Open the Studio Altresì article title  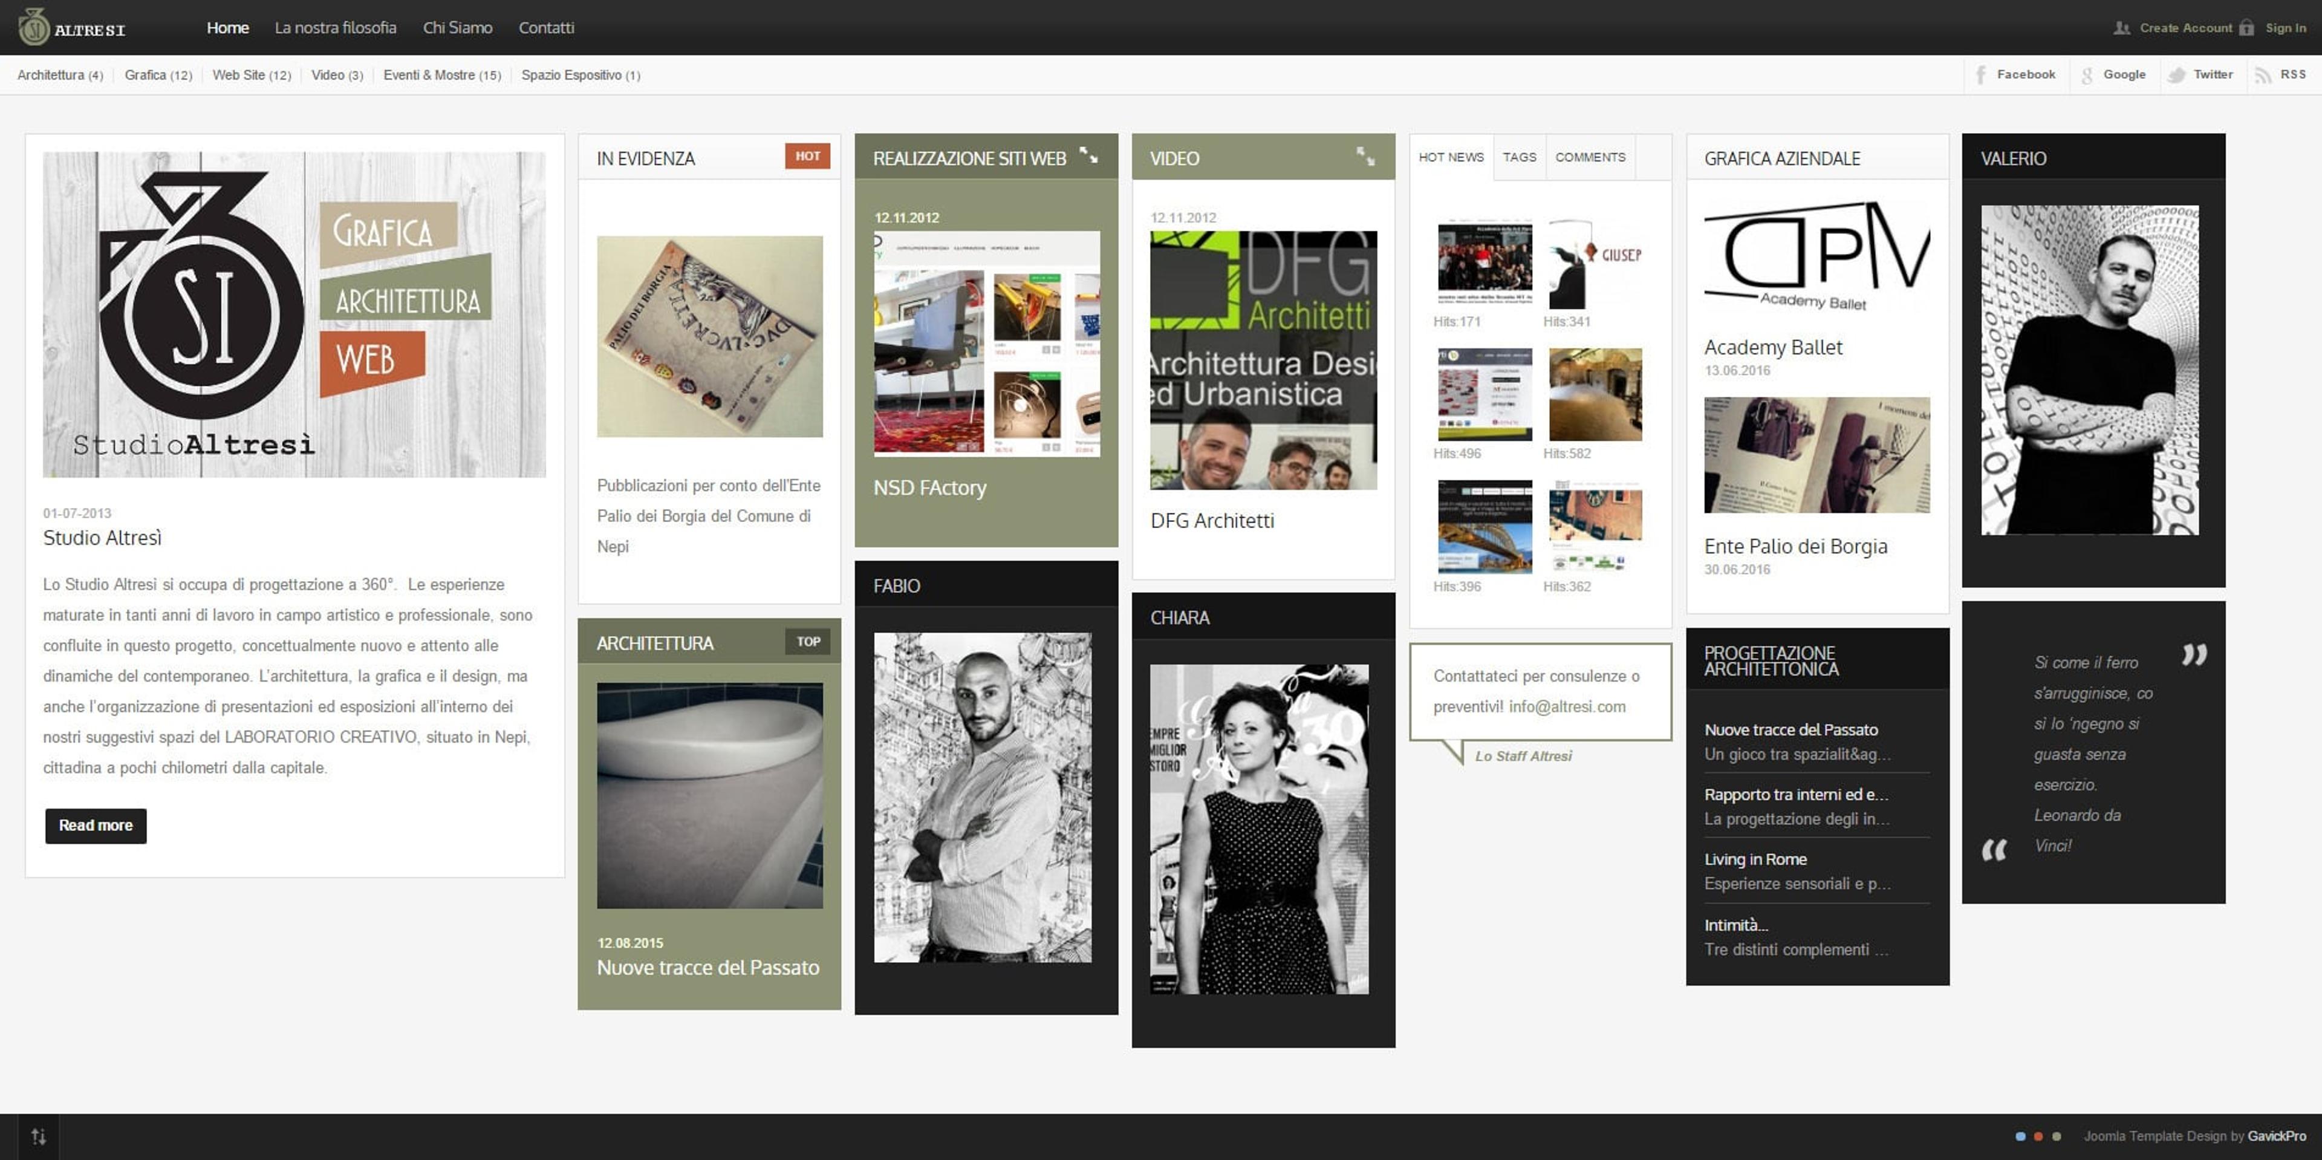(x=103, y=538)
